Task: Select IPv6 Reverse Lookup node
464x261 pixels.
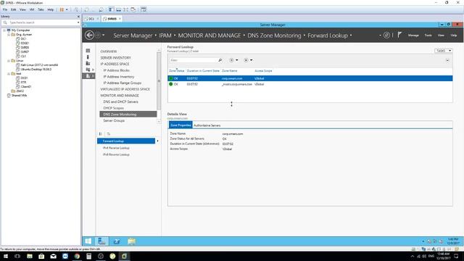Action: [116, 154]
